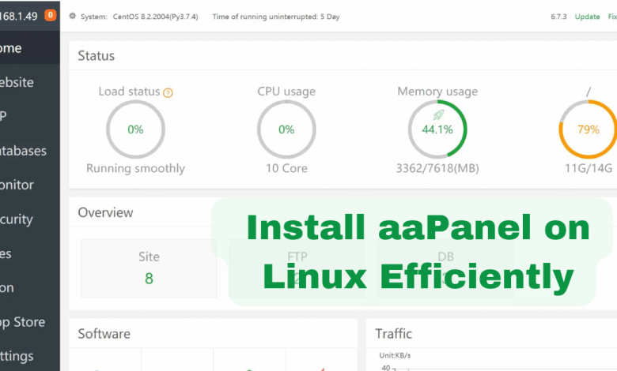Click the Memory usage 44.1% circle

(437, 129)
